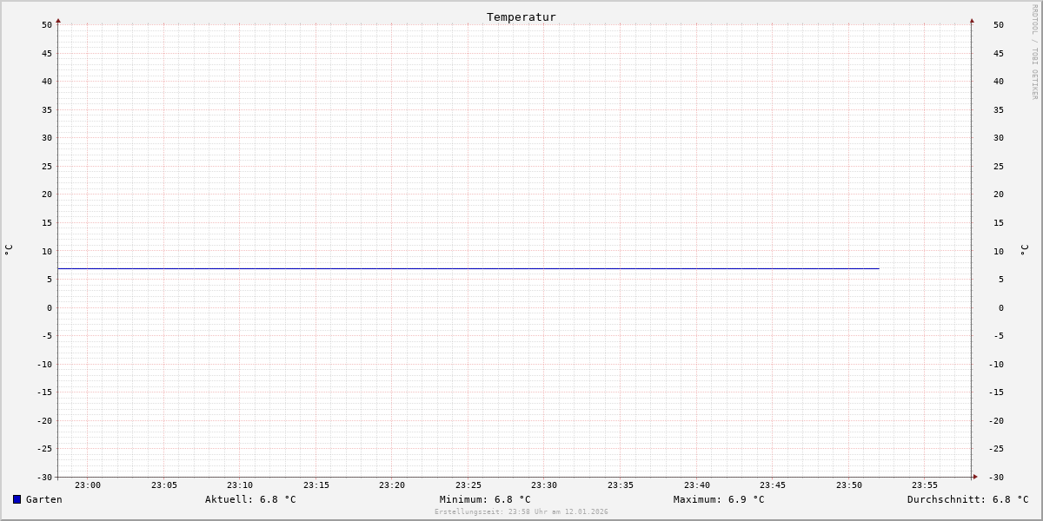The height and width of the screenshot is (521, 1043).
Task: Select the 23:10 time axis label
Action: (240, 485)
